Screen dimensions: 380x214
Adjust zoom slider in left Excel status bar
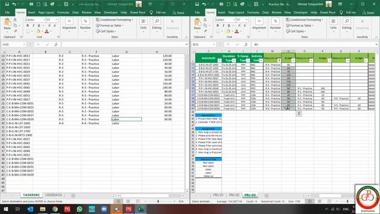point(158,202)
